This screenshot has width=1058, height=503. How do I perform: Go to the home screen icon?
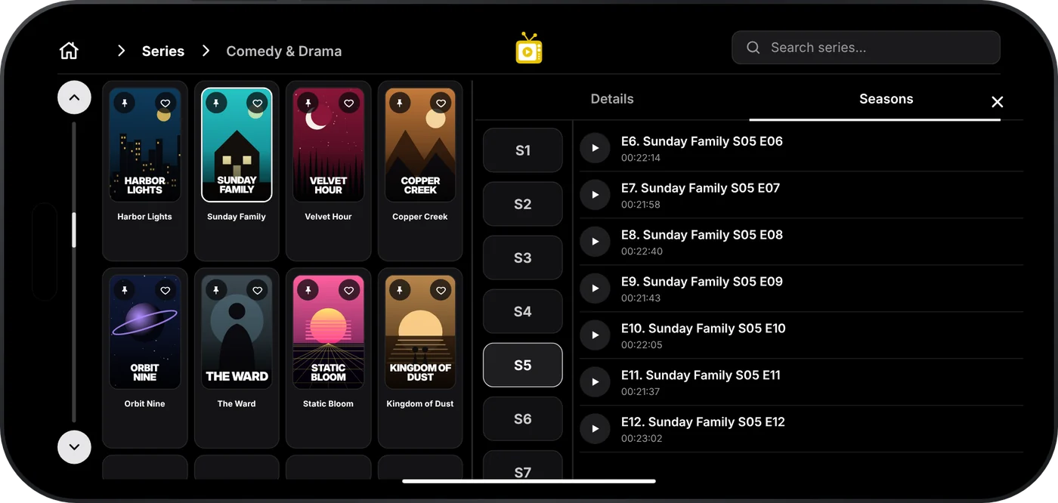point(69,51)
